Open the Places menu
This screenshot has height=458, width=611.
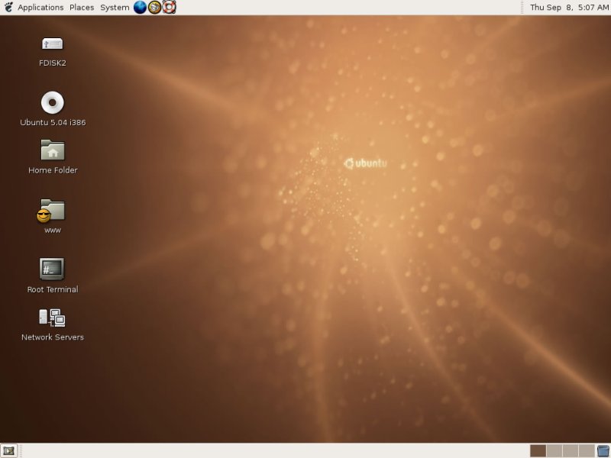click(x=82, y=8)
